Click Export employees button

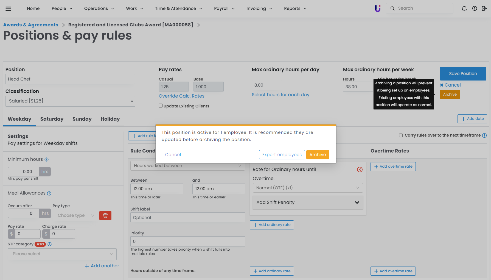[282, 155]
